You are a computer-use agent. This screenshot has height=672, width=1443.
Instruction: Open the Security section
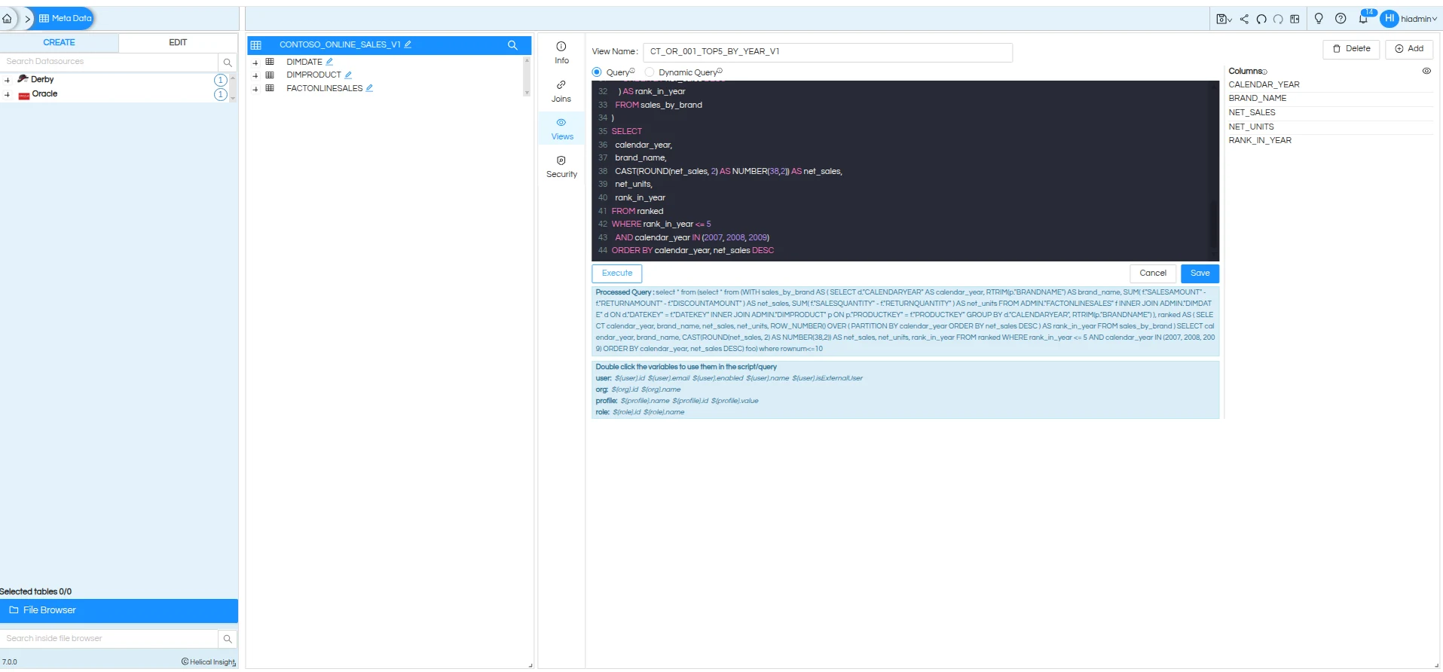click(561, 166)
